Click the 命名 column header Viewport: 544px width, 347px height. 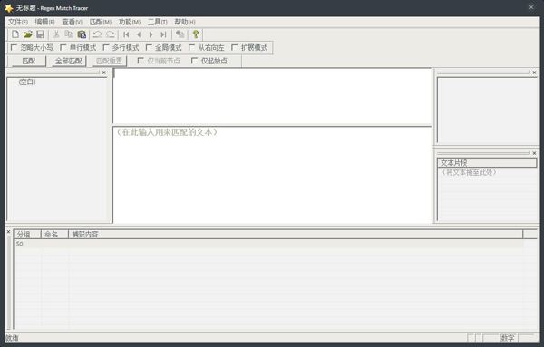(54, 235)
